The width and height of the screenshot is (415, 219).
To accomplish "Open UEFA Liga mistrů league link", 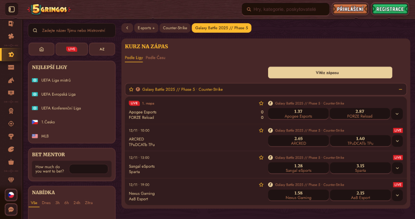I will pos(56,80).
